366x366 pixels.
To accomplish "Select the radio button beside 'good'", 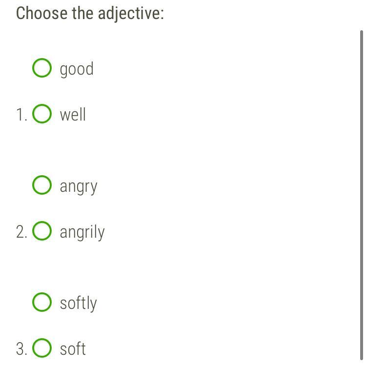I will tap(42, 68).
